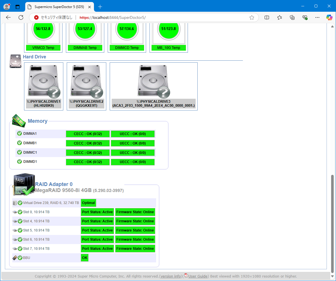Click the not secure site warning badge
The height and width of the screenshot is (281, 336).
(x=53, y=17)
